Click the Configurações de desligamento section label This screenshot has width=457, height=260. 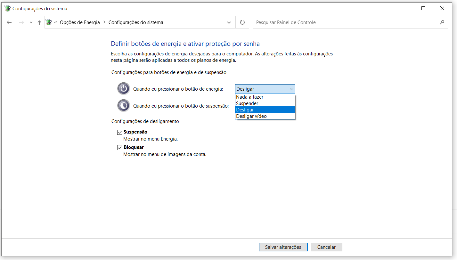[145, 121]
